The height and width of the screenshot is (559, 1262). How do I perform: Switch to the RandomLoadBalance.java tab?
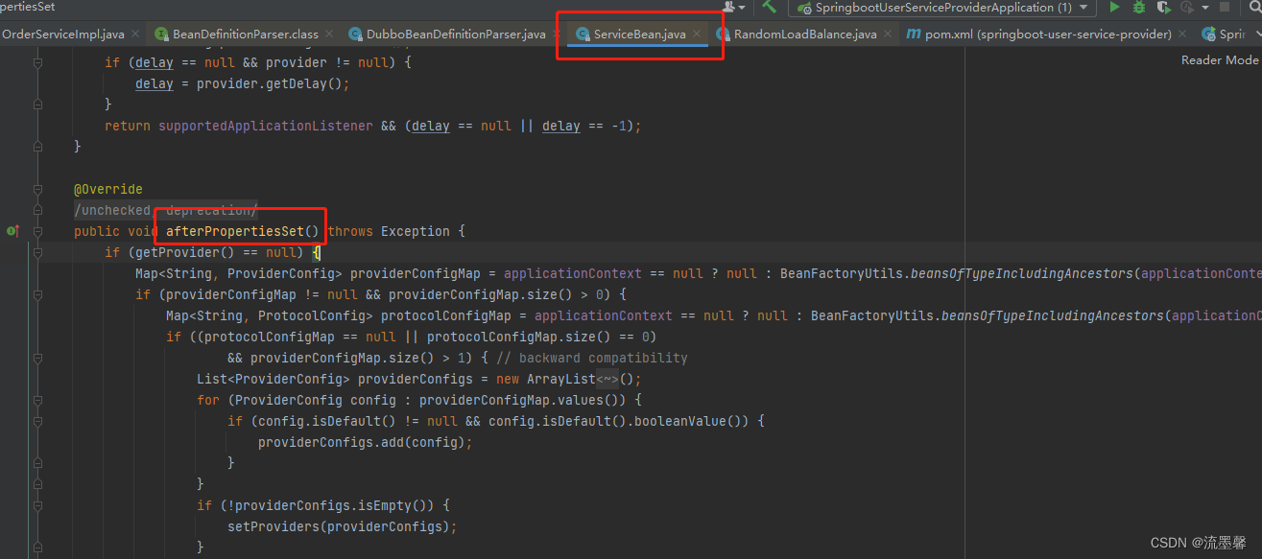[805, 34]
